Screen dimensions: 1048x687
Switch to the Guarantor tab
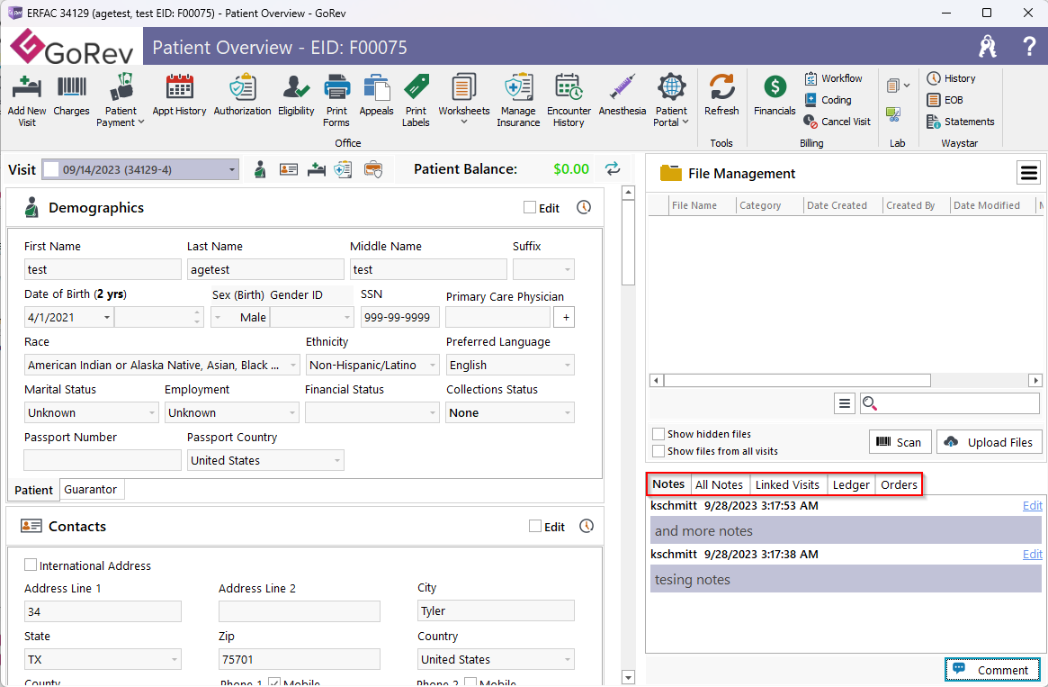pyautogui.click(x=91, y=490)
